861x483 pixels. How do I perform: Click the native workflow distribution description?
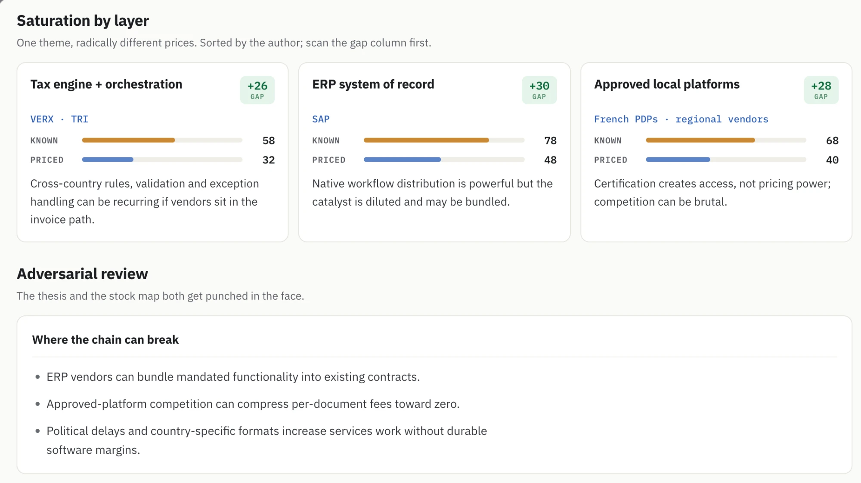coord(432,193)
